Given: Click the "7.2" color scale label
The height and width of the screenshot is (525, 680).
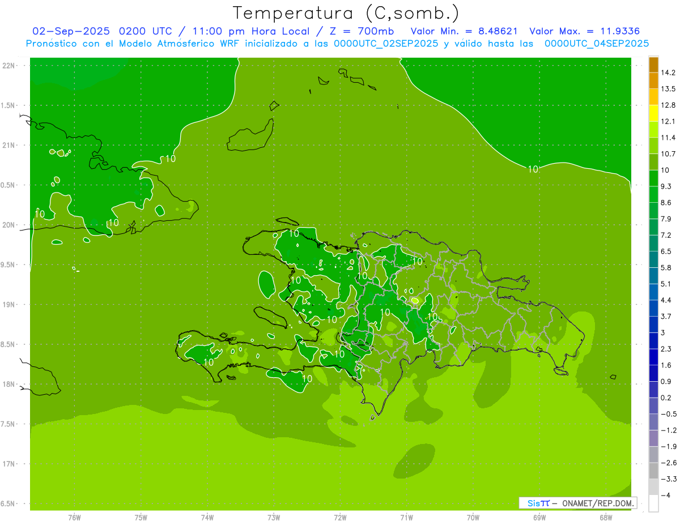Looking at the screenshot, I should click(x=666, y=235).
